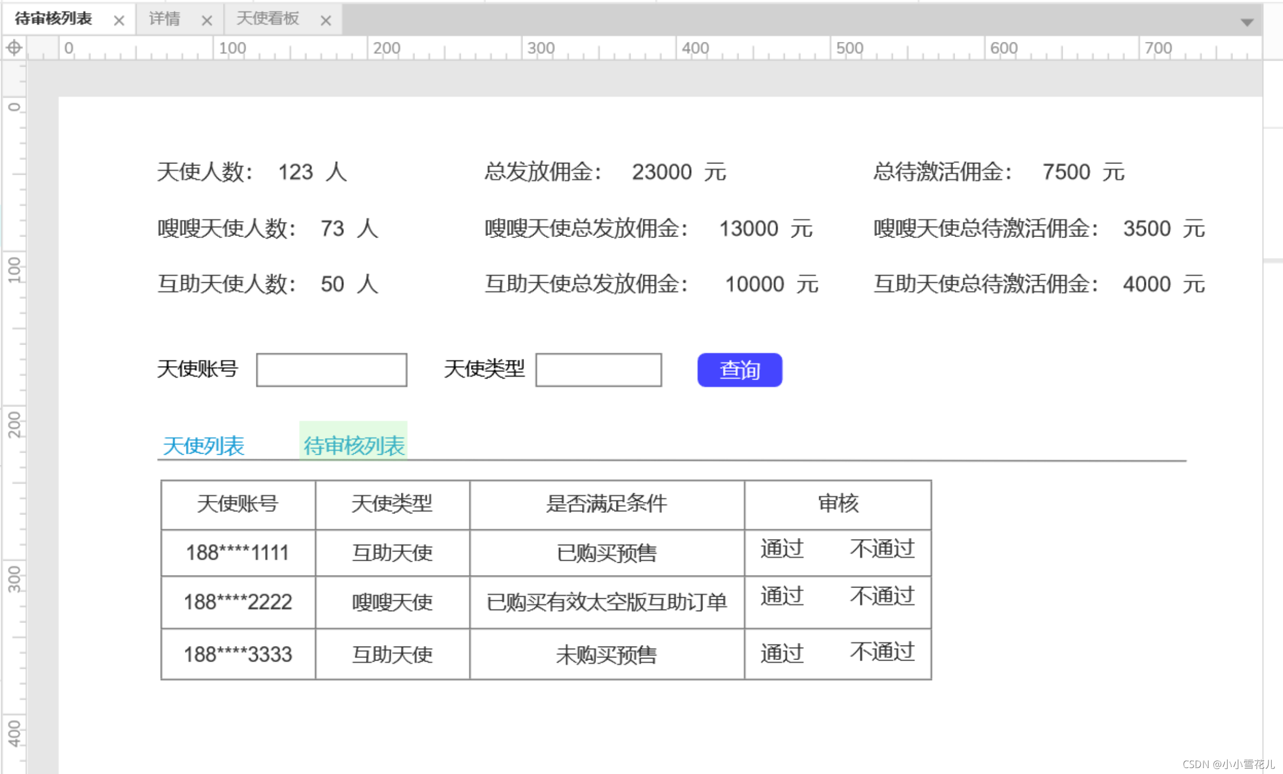Click 通过 for account 188****1111
Viewport: 1283px width, 774px height.
[x=782, y=549]
